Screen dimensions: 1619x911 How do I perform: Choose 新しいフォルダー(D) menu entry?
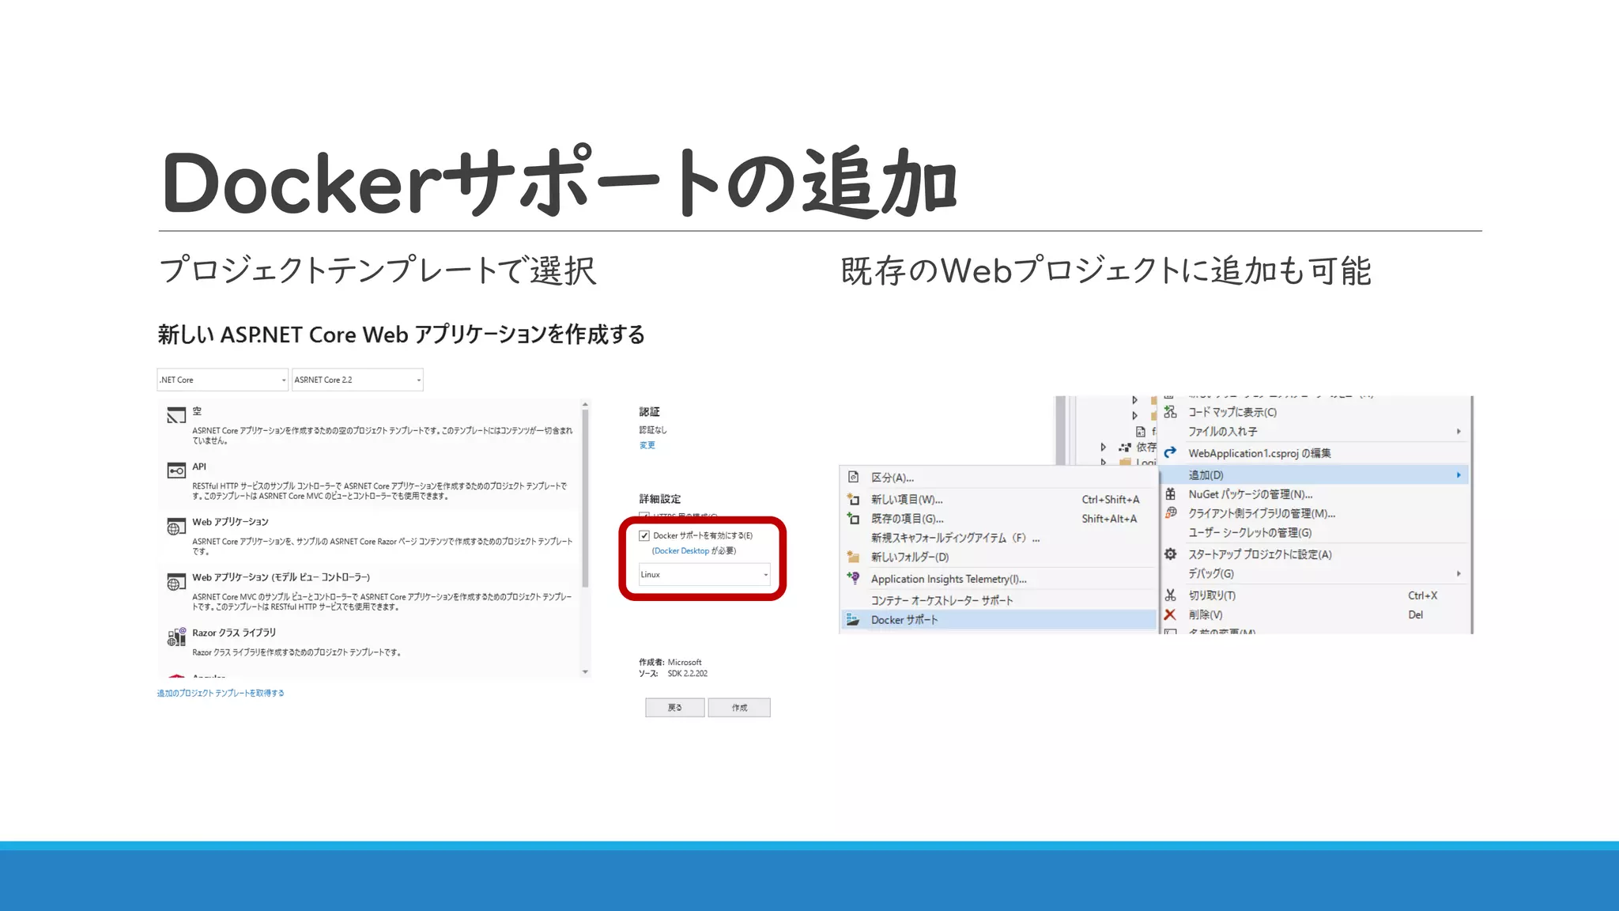point(998,557)
